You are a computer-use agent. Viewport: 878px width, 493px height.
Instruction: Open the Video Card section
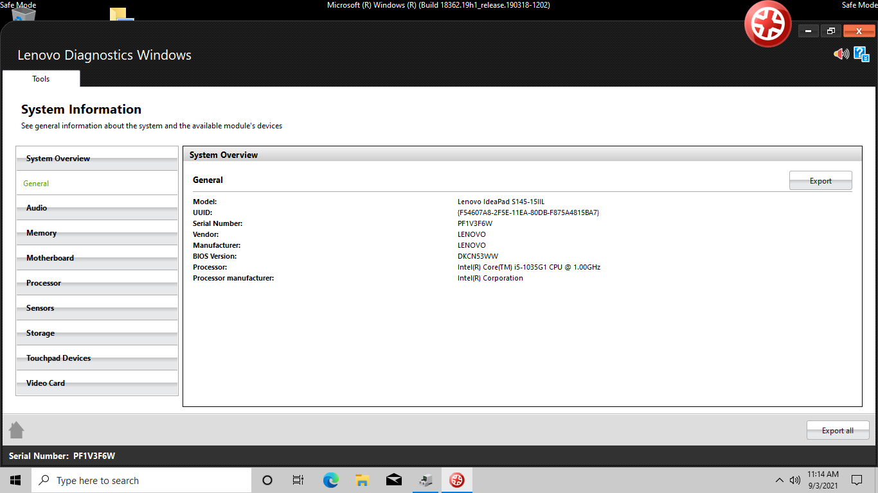click(97, 383)
